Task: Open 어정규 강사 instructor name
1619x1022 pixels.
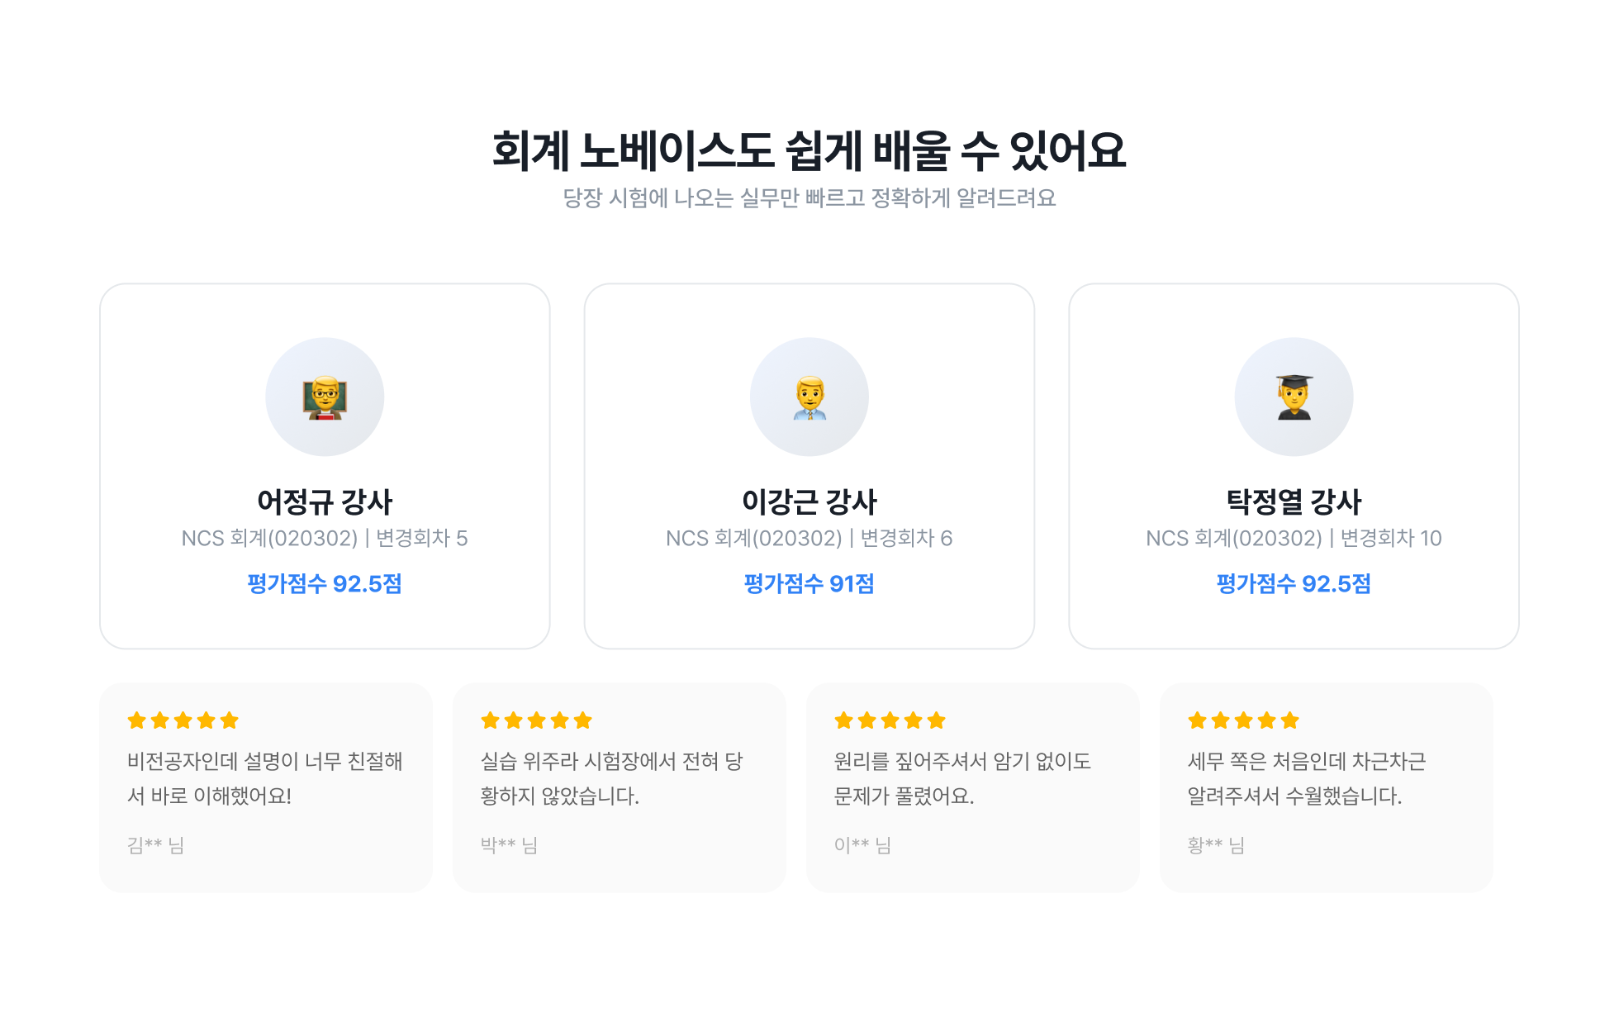Action: [x=325, y=501]
